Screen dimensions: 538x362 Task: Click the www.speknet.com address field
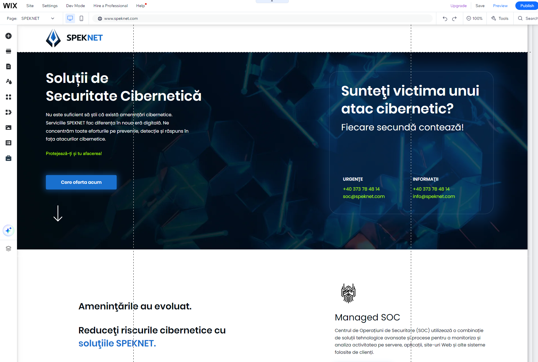coord(262,18)
